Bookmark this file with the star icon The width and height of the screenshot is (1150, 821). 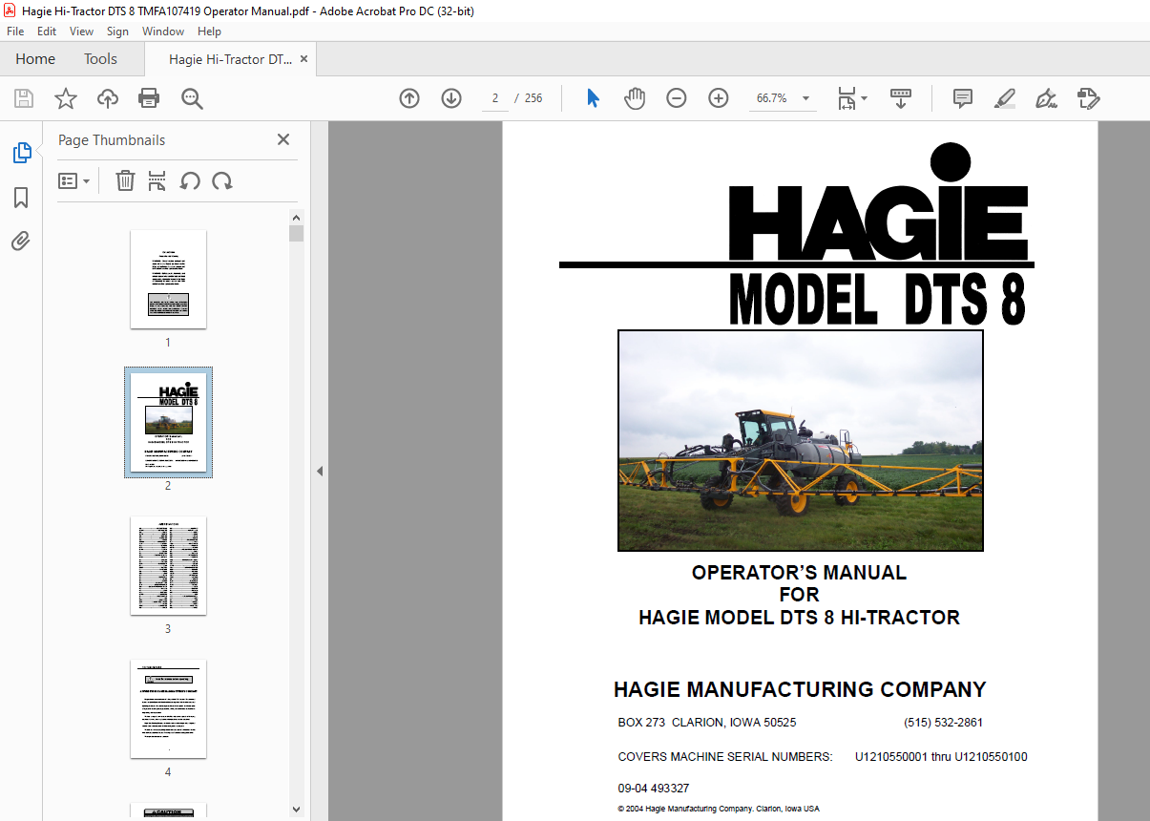click(66, 98)
